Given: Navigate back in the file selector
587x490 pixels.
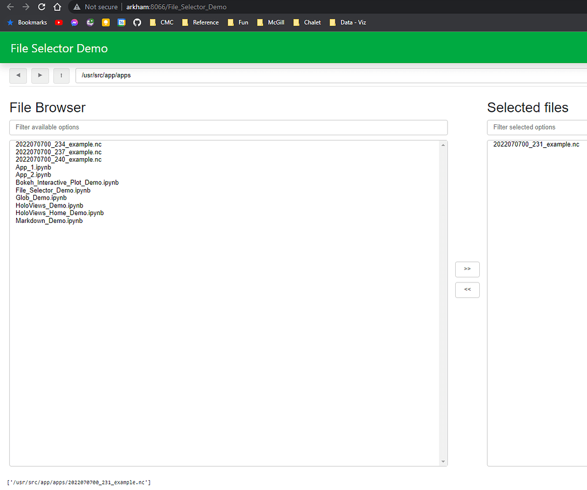Looking at the screenshot, I should click(18, 75).
